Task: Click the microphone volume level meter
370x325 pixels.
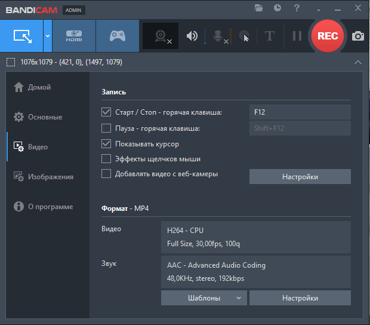Action: 230,36
